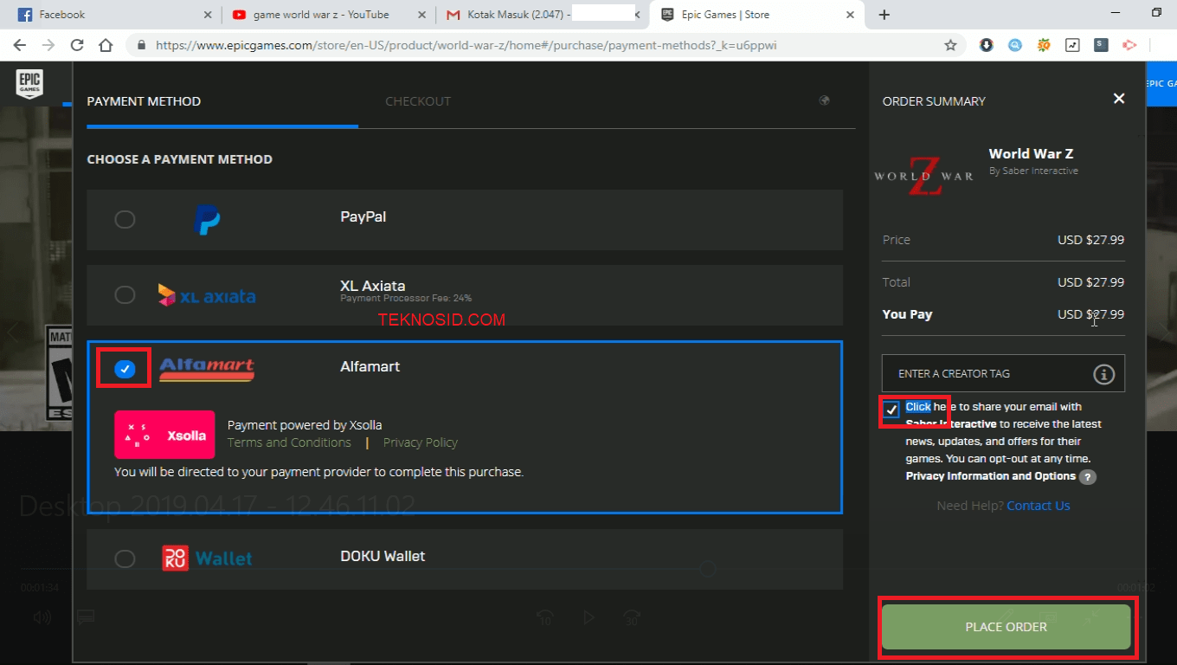The height and width of the screenshot is (665, 1177).
Task: Bookmark this page with the star icon
Action: tap(950, 45)
